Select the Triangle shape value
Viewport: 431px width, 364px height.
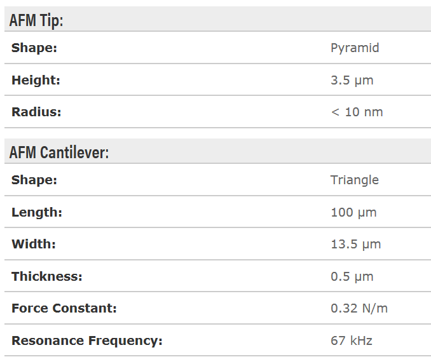click(355, 180)
